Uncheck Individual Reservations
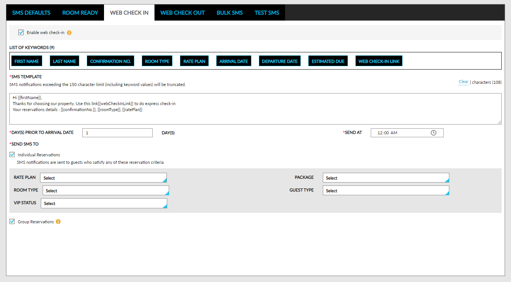The height and width of the screenshot is (282, 511). coord(12,154)
